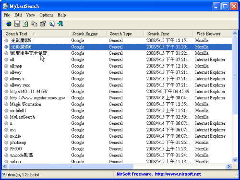The image size is (240, 180).
Task: Maximize the MyLastSearch window
Action: tap(225, 6)
